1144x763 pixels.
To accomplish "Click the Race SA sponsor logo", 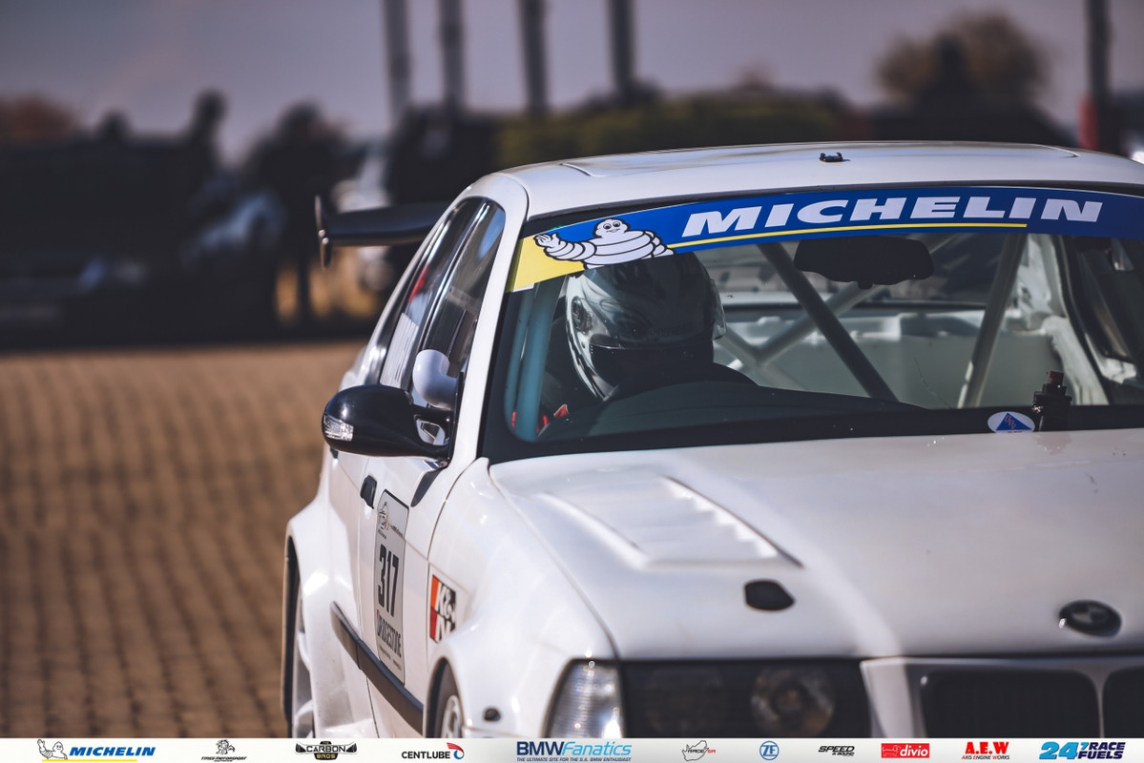I will [698, 750].
